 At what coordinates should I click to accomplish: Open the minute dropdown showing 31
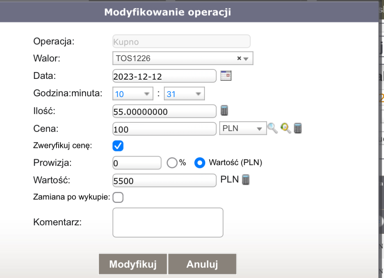coord(184,94)
